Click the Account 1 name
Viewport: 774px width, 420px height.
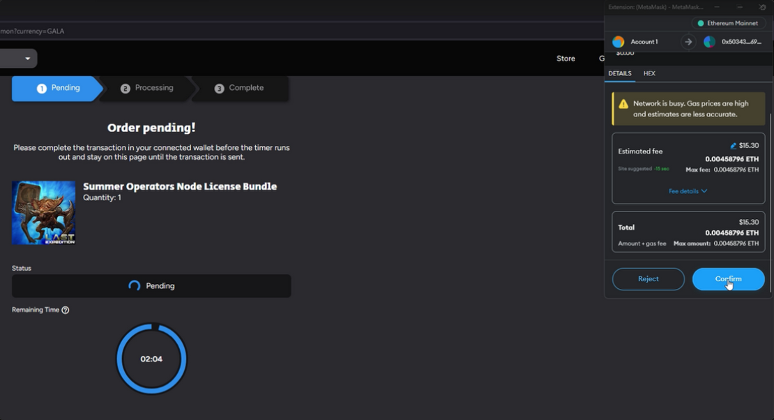(644, 42)
